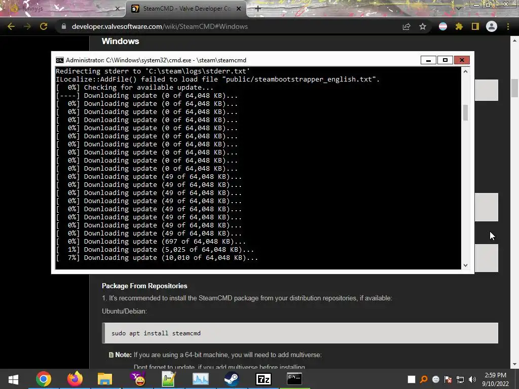Click the 'Note:' multiverse line
Image resolution: width=519 pixels, height=389 pixels.
tap(215, 355)
